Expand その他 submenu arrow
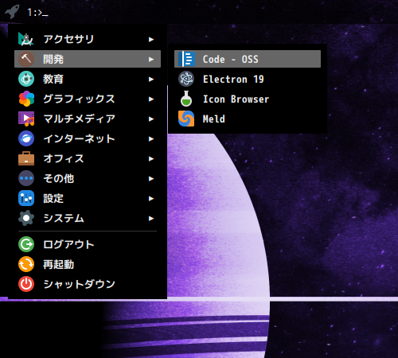Screen dimensions: 398x358 [x=151, y=178]
